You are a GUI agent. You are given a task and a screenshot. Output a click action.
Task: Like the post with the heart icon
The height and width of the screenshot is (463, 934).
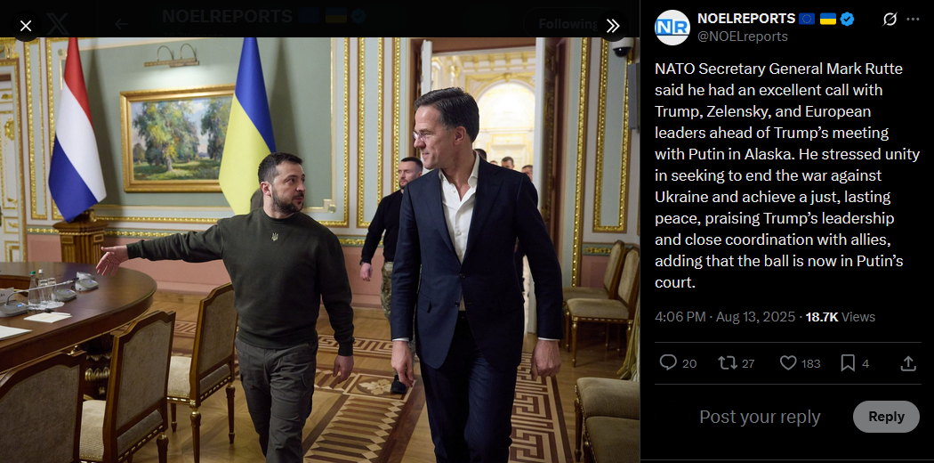[788, 362]
